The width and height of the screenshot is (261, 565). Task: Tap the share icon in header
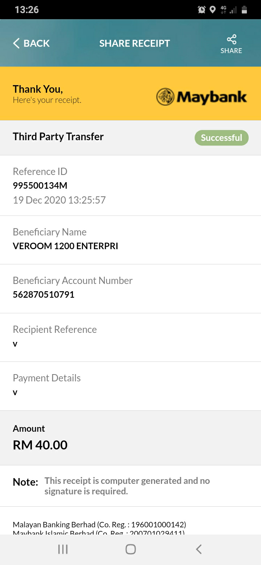[x=231, y=39]
